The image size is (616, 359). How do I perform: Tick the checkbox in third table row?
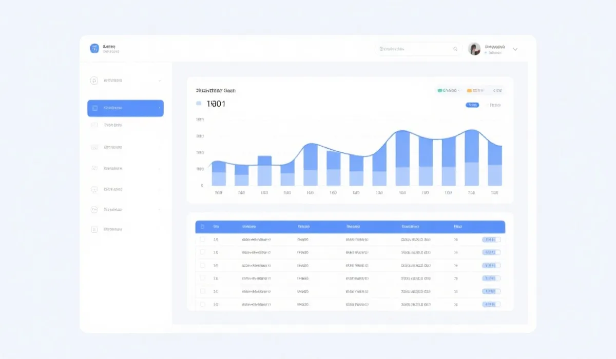pos(202,266)
